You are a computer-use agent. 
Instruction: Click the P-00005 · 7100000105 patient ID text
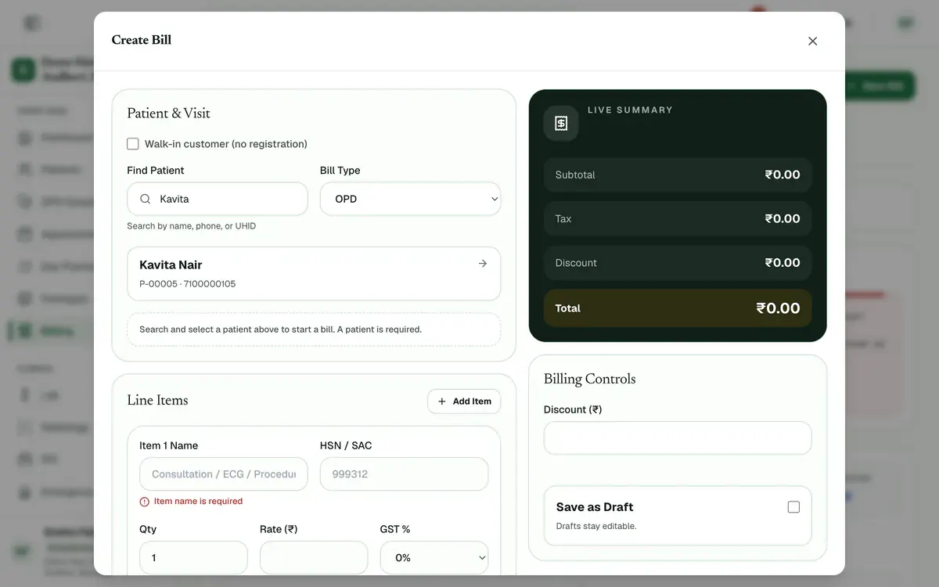(x=187, y=284)
